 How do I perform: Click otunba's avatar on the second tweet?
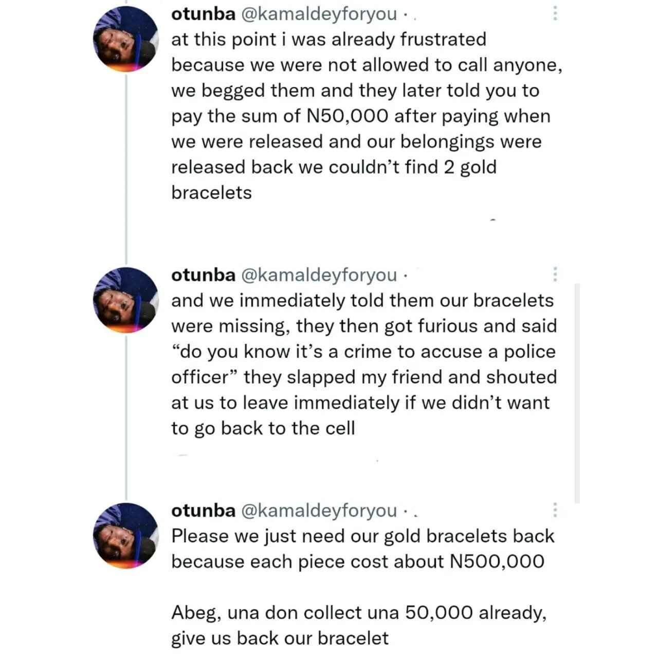point(125,300)
